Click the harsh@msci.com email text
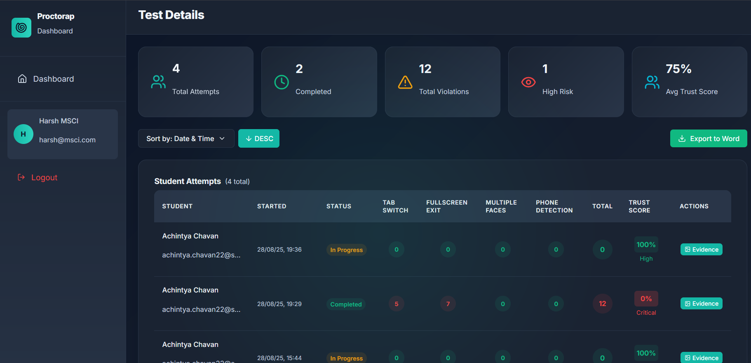Viewport: 751px width, 363px height. (x=67, y=140)
